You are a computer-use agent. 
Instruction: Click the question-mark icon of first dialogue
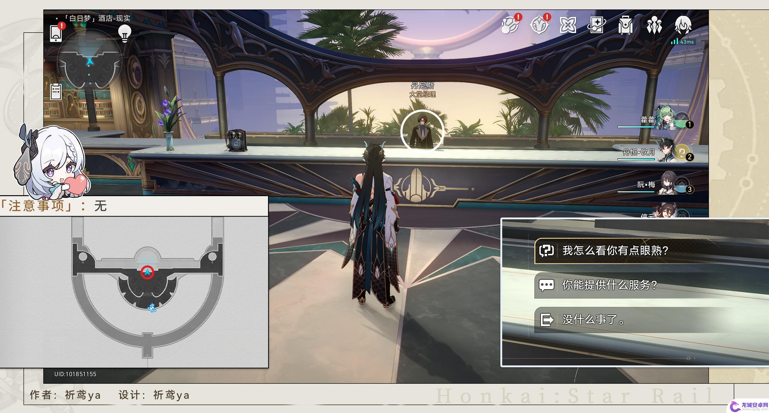(x=546, y=251)
